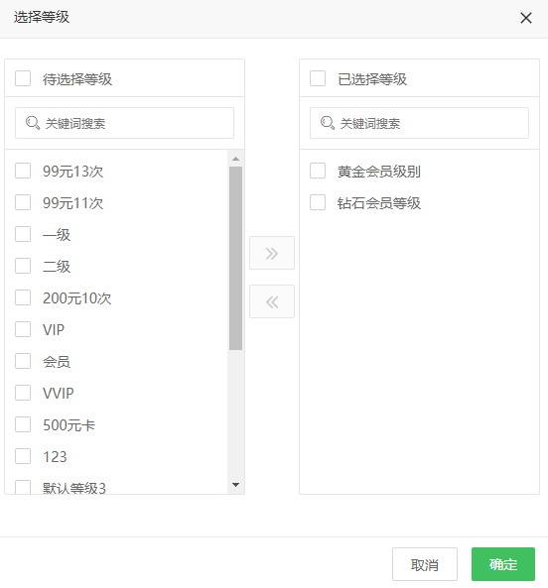Click the scrollbar down arrow in left list
548x588 pixels.
click(235, 485)
